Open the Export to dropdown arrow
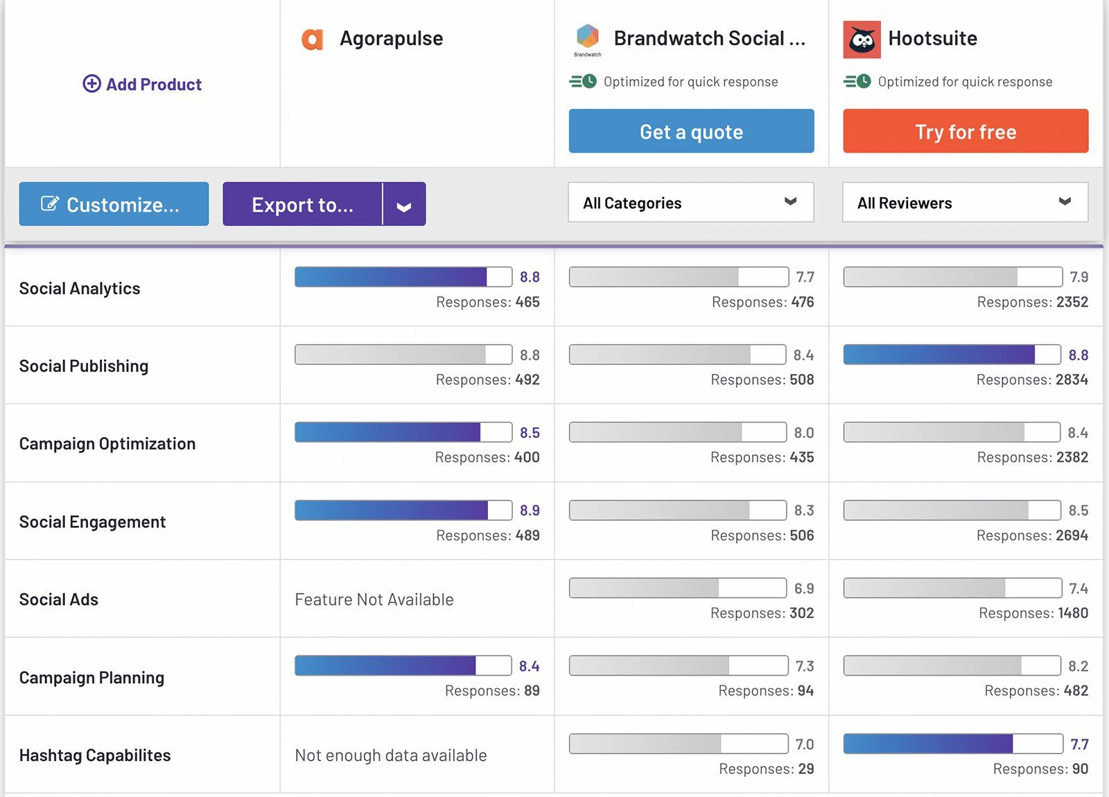 pos(404,205)
